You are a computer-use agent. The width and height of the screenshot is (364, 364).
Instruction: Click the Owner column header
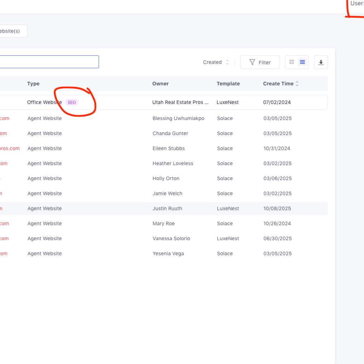coord(161,84)
